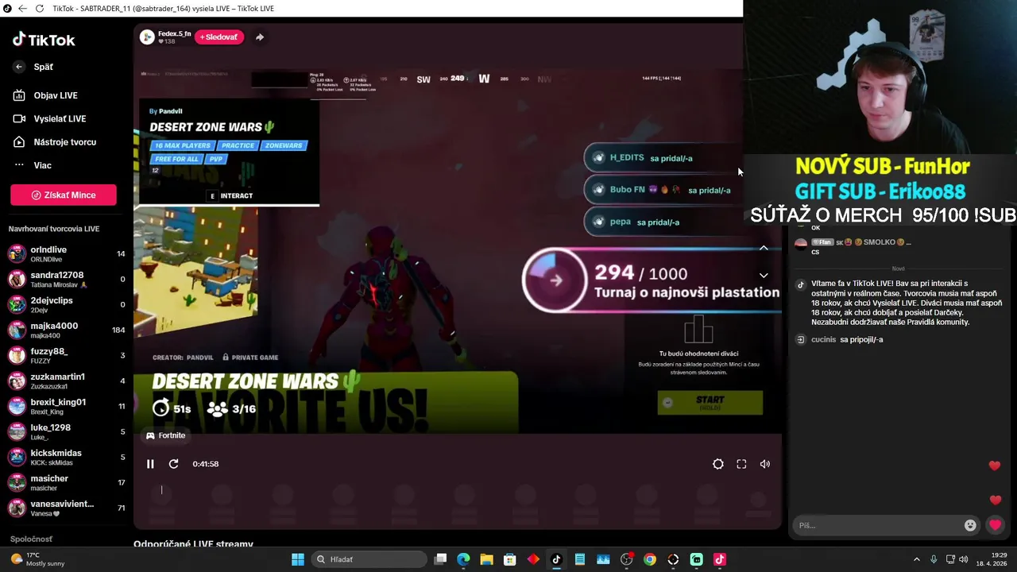
Task: Open the taskbar volume control
Action: tap(964, 559)
